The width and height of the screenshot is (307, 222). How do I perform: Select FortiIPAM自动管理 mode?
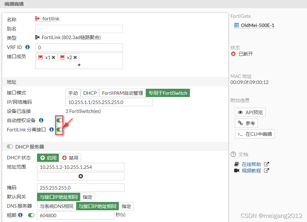(x=123, y=93)
